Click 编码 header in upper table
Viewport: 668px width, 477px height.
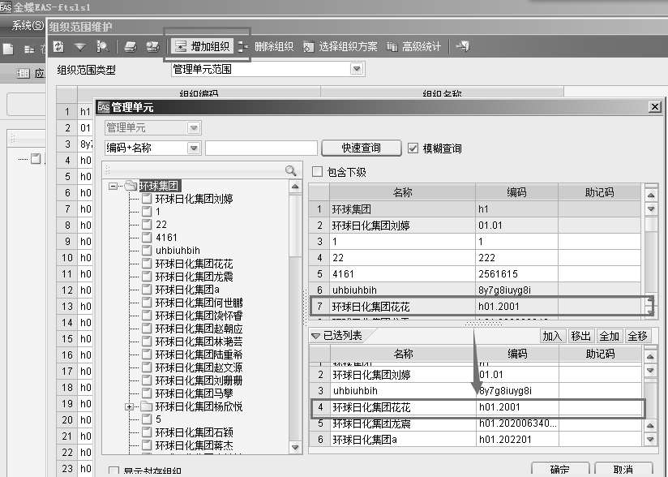516,193
